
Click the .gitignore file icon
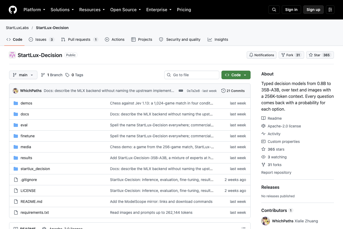click(16, 180)
